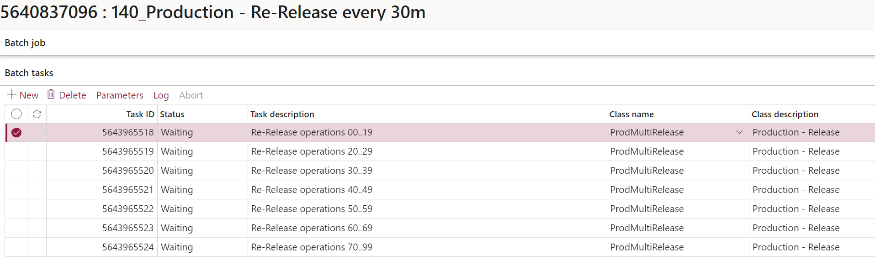Click the Abort button
Image resolution: width=875 pixels, height=260 pixels.
191,95
